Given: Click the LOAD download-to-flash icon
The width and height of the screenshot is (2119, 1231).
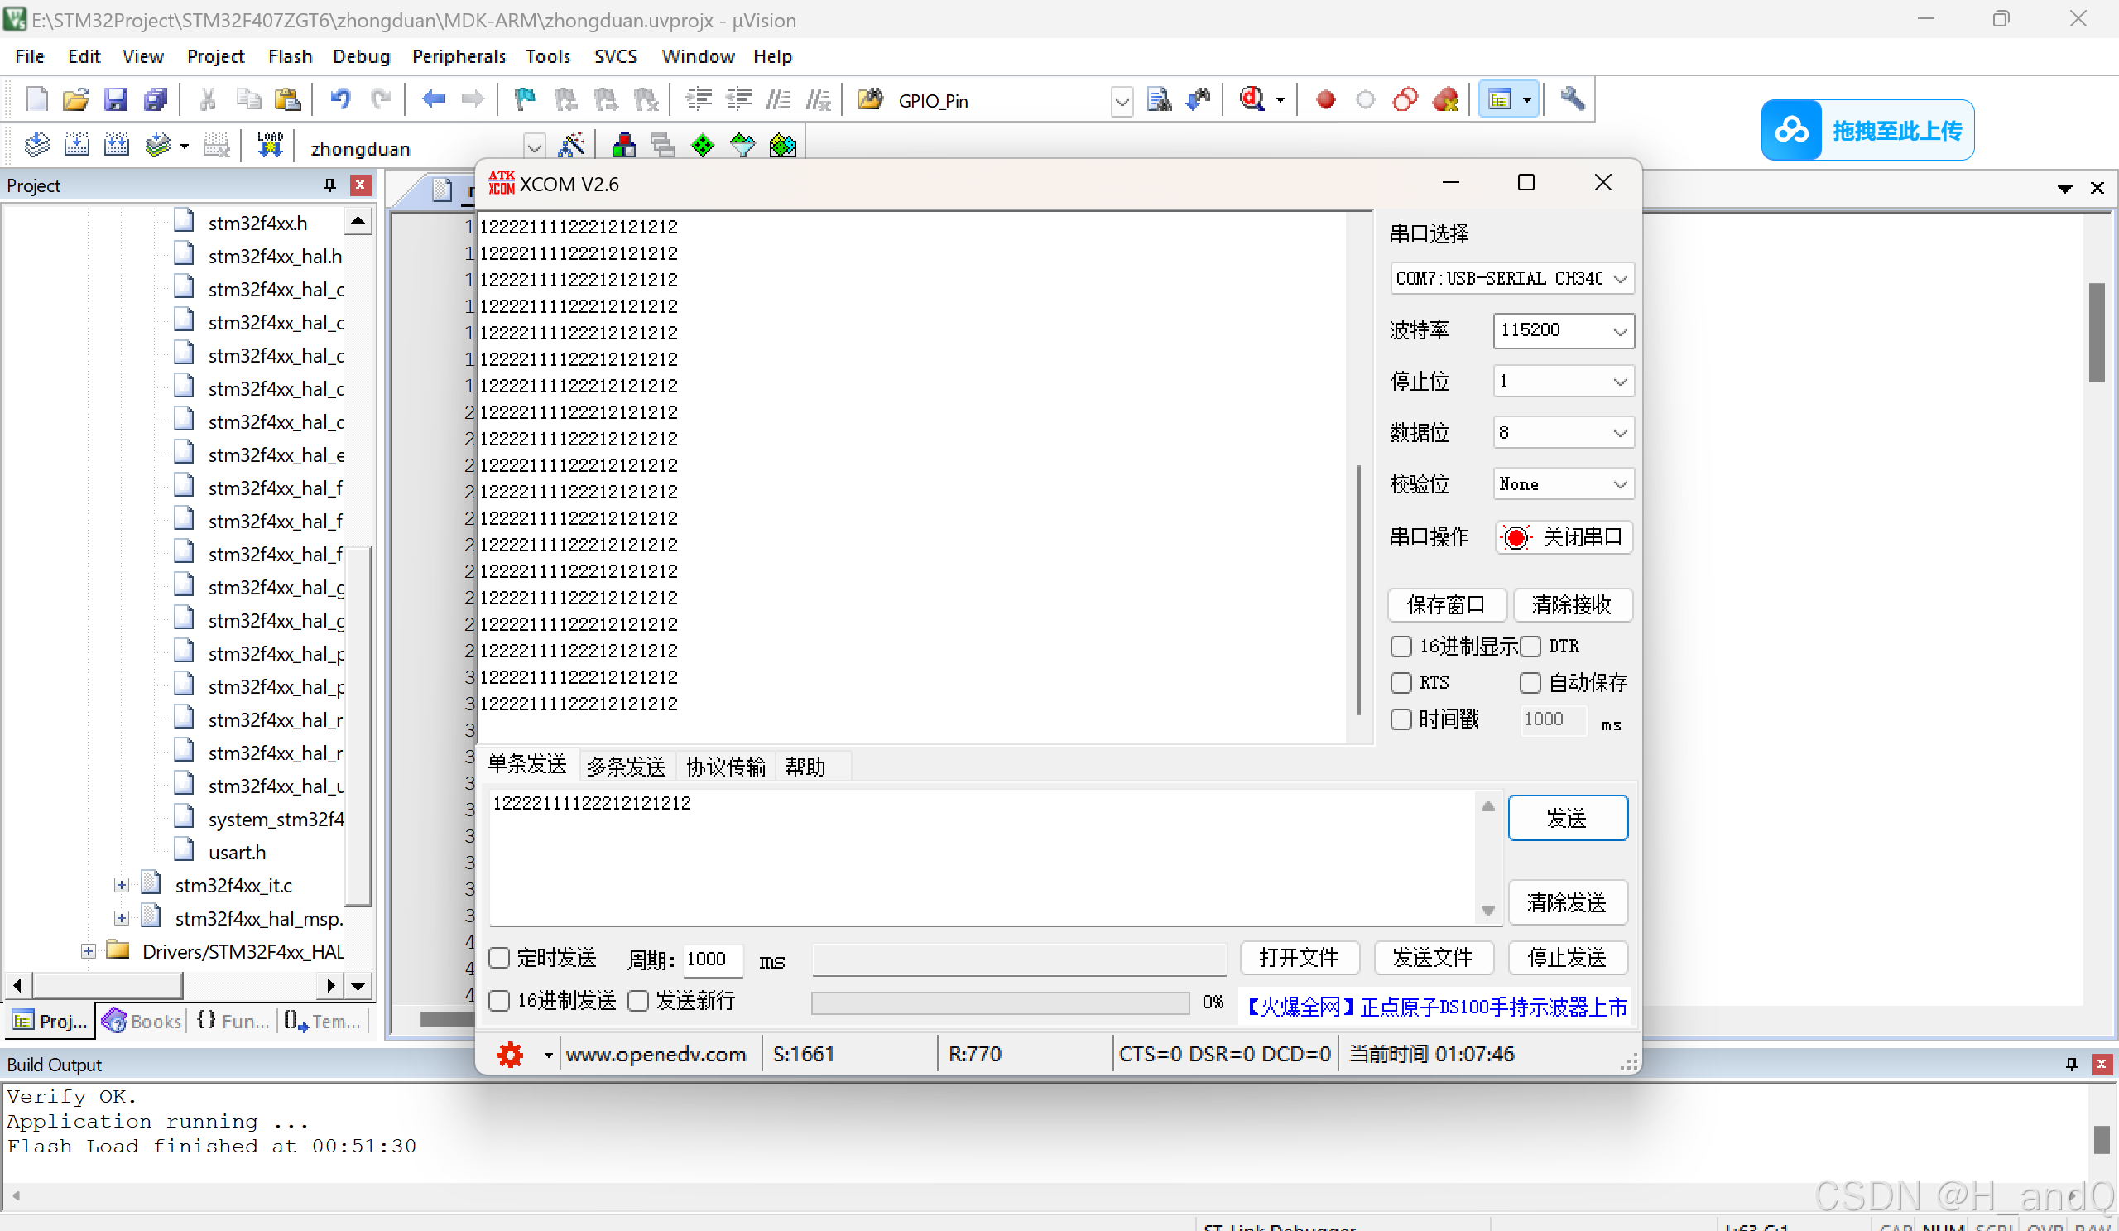Looking at the screenshot, I should click(x=270, y=146).
